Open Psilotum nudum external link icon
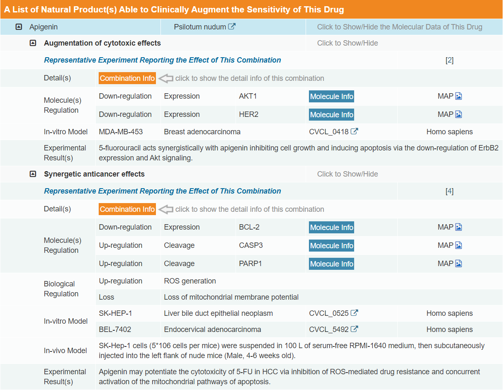Screen dimensions: 503x390 coord(232,27)
